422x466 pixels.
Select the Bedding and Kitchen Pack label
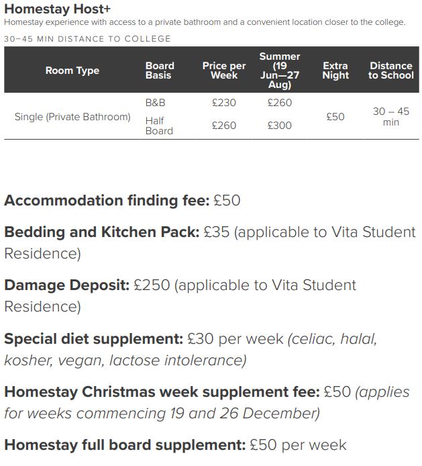tap(102, 232)
